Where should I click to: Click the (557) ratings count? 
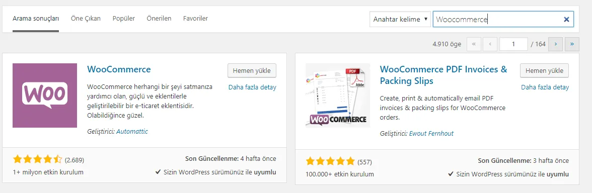coord(364,162)
